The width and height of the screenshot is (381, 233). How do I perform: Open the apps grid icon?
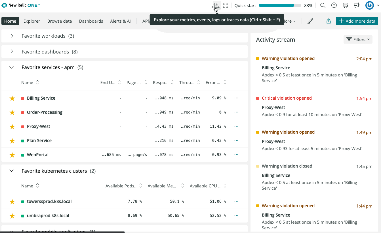coord(226,5)
